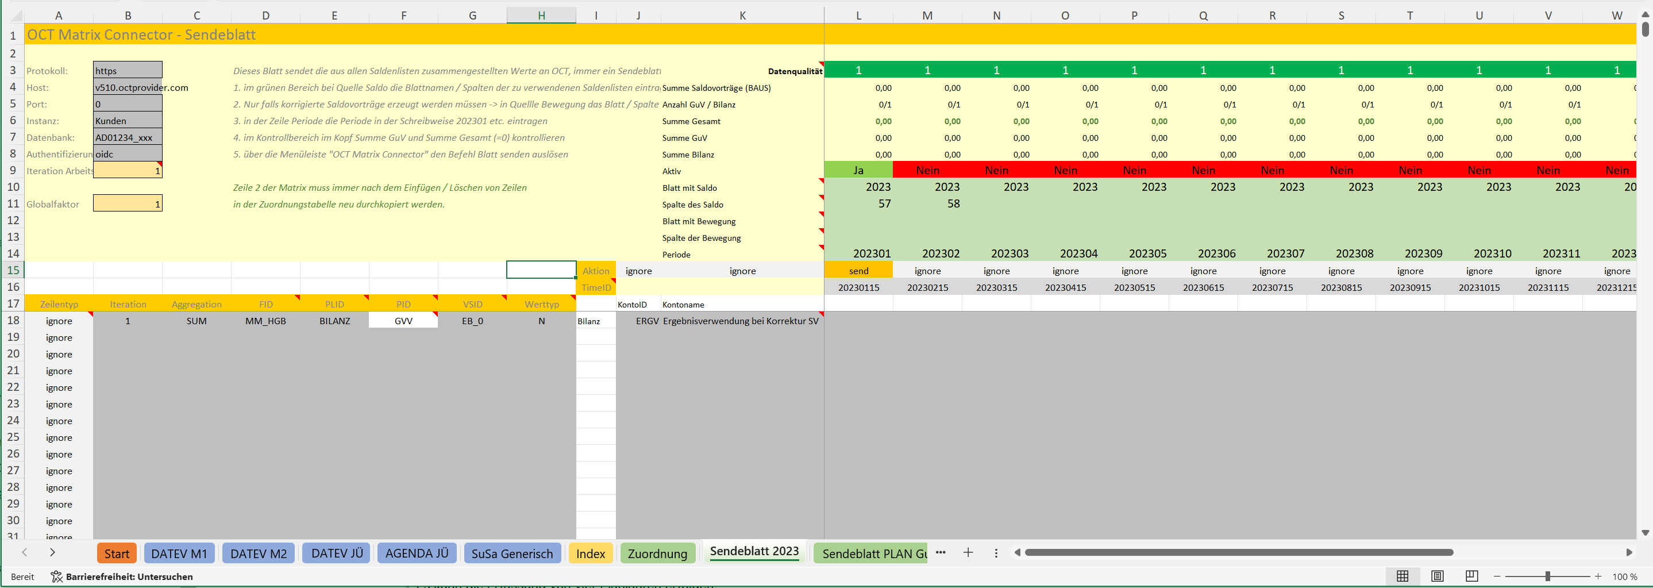The height and width of the screenshot is (588, 1653).
Task: Zoom in using the plus icon
Action: coord(1597,576)
